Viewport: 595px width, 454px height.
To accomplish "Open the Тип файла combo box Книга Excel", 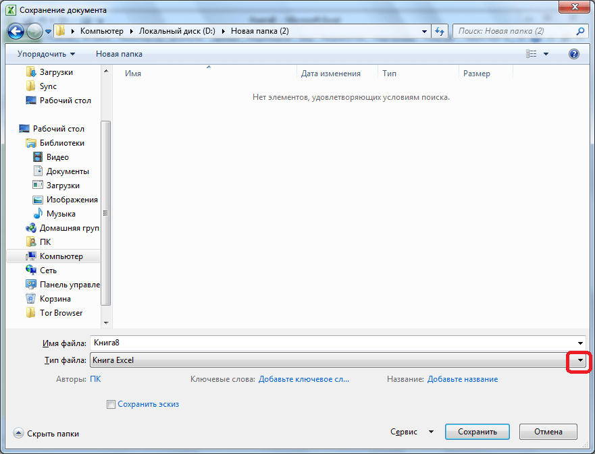I will [338, 360].
